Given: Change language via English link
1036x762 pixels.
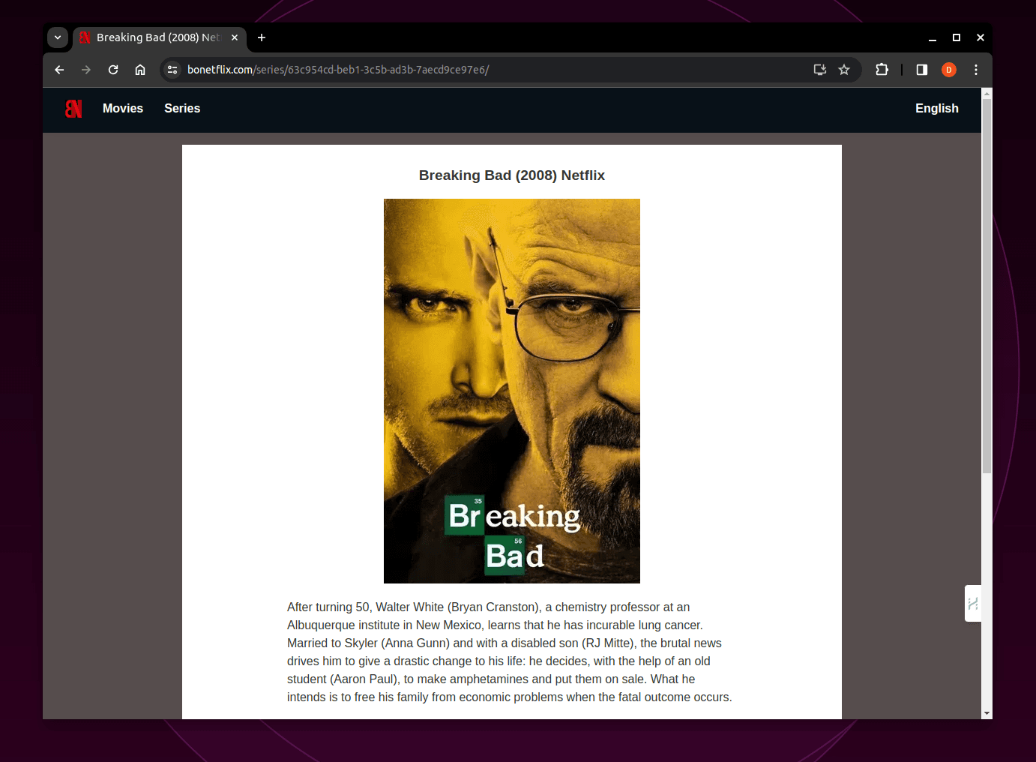Looking at the screenshot, I should coord(937,109).
